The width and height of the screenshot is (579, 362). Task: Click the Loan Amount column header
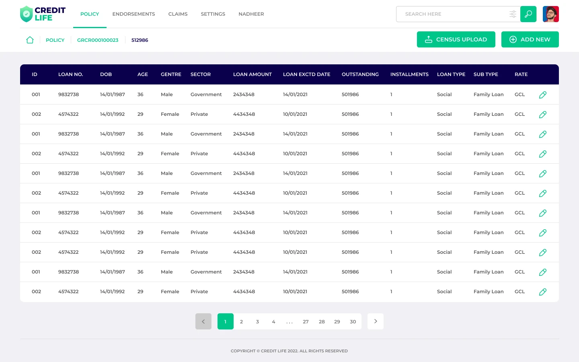pyautogui.click(x=253, y=74)
